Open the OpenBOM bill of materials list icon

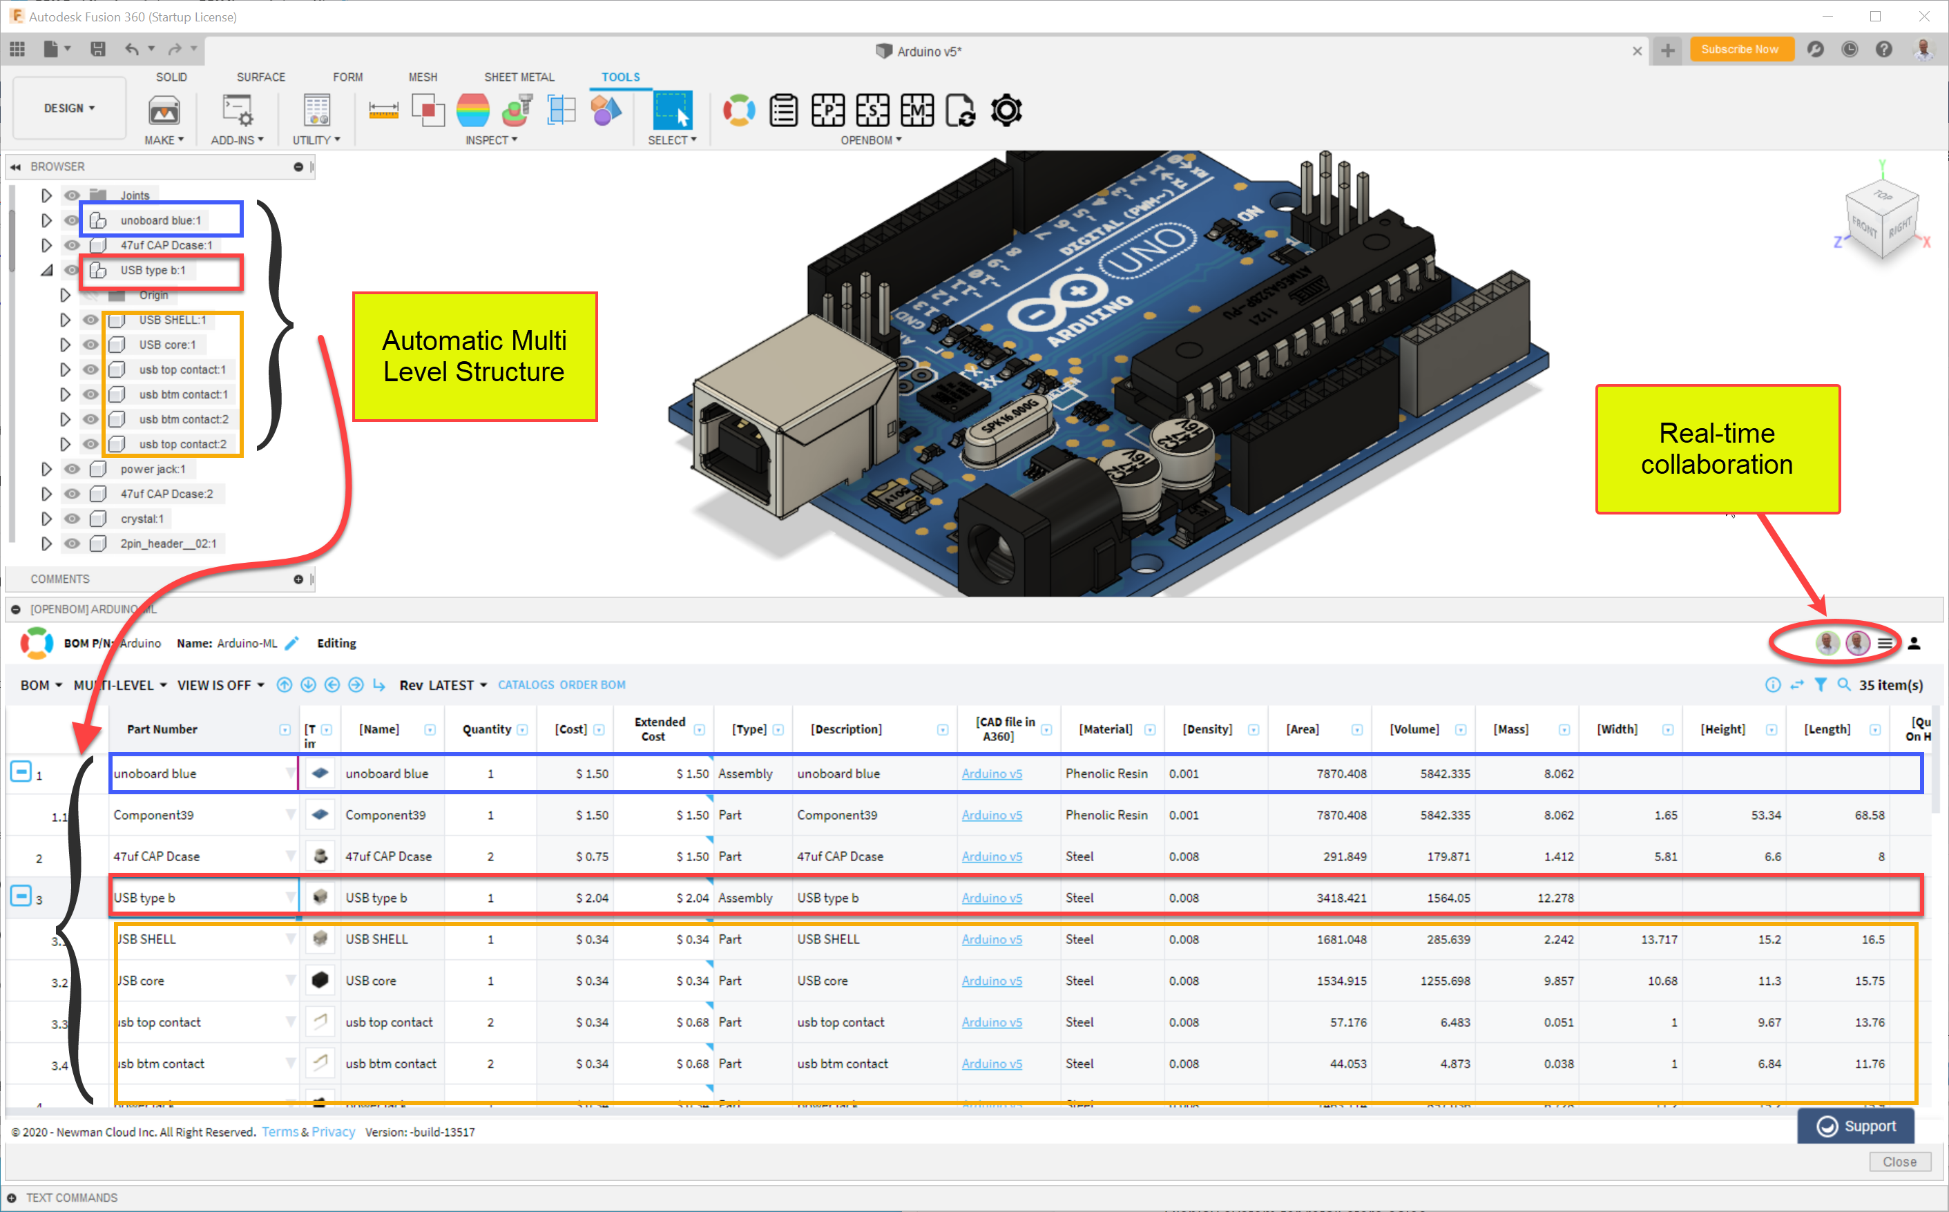point(783,110)
